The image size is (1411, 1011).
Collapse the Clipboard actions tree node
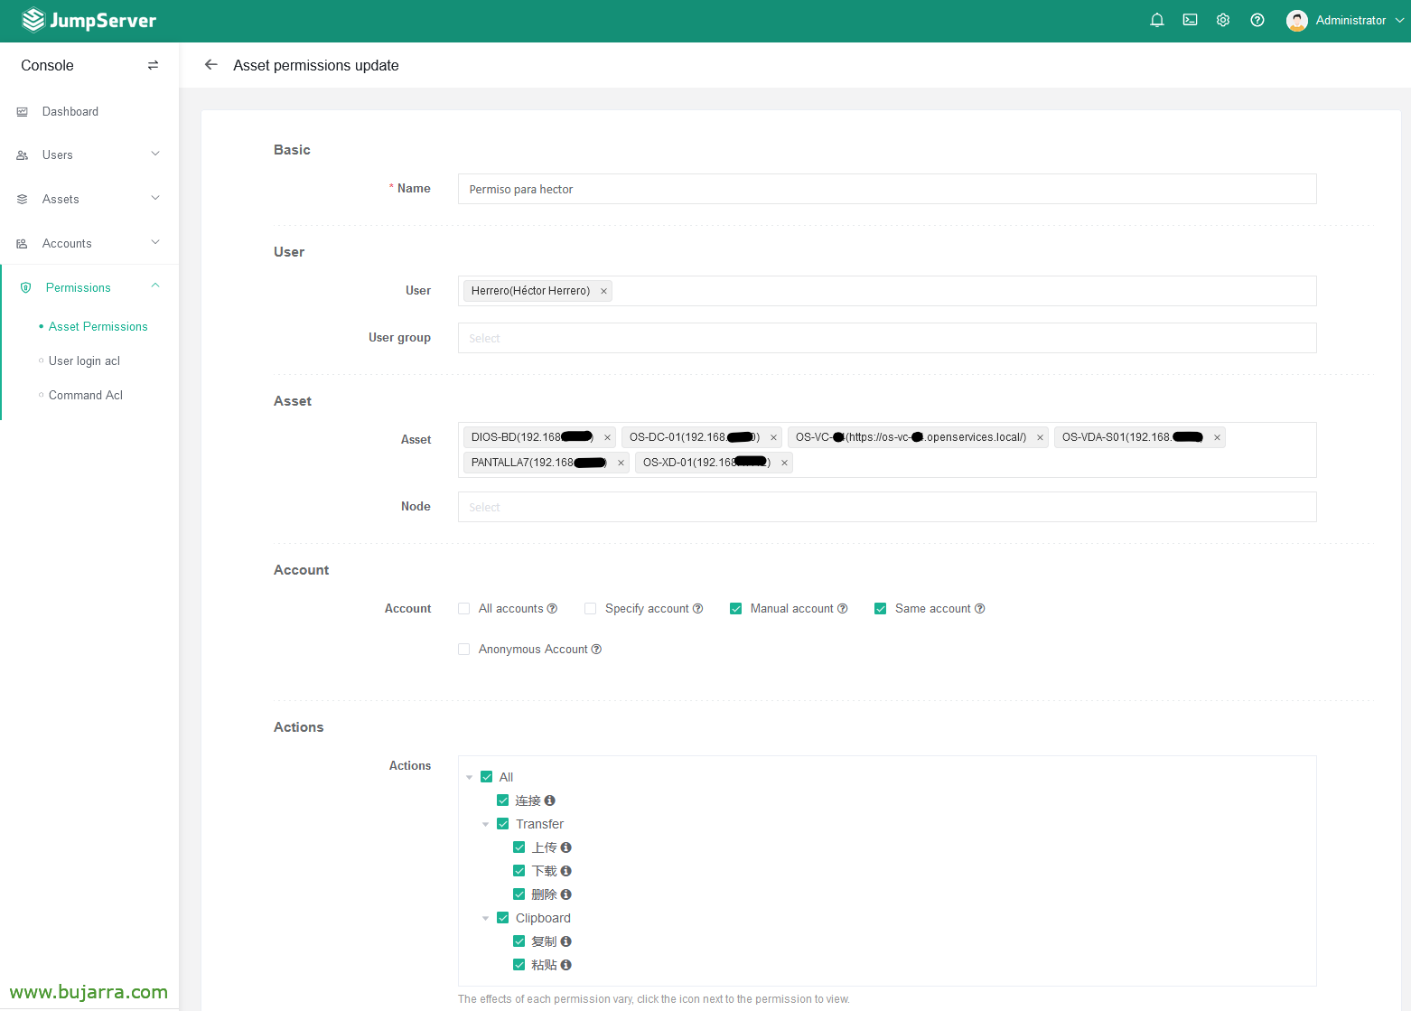coord(485,919)
